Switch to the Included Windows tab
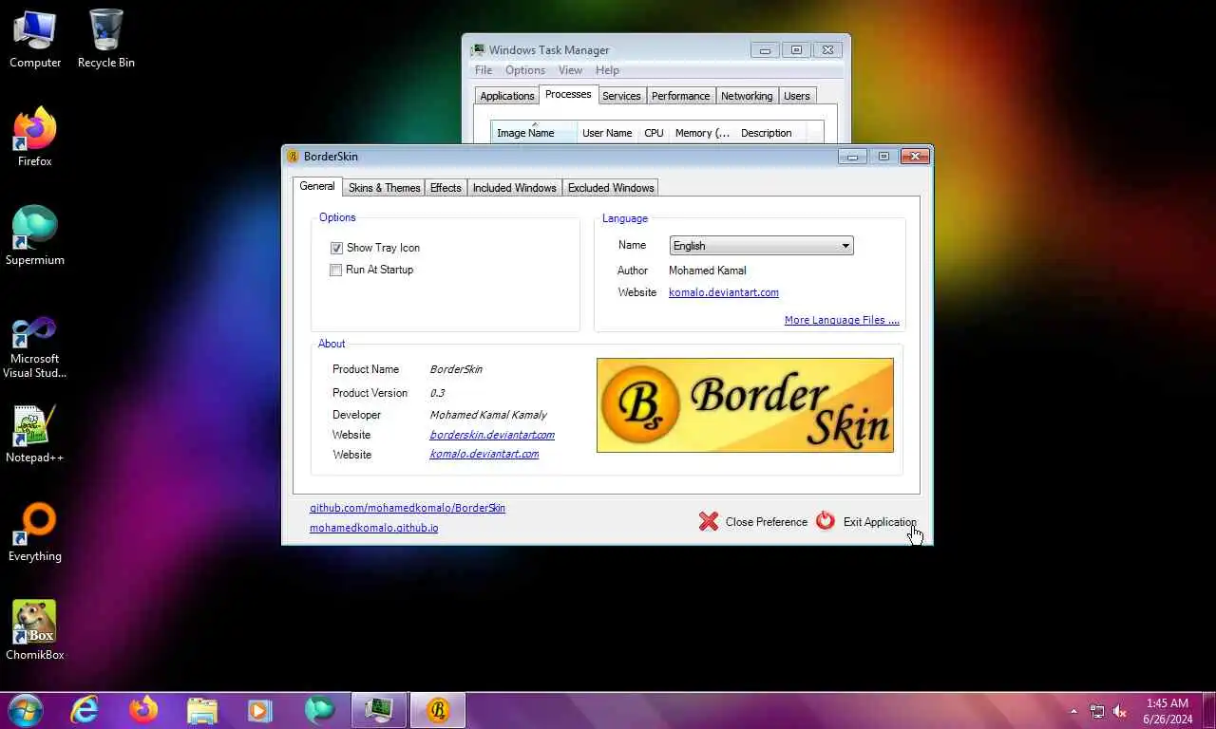 tap(515, 188)
